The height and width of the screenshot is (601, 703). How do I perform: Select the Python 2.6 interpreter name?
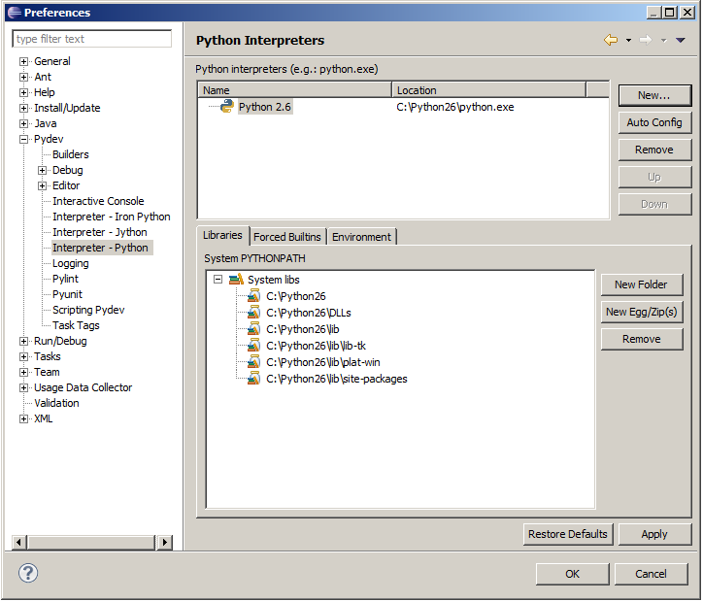pos(265,107)
